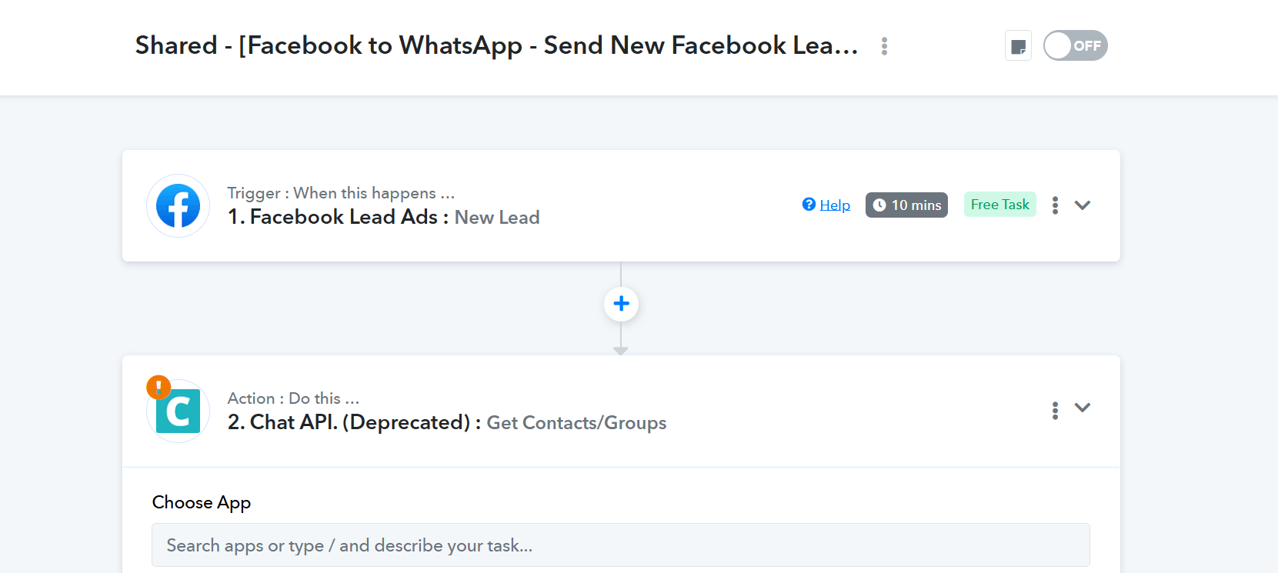The image size is (1278, 573).
Task: Collapse the Chat API action step
Action: tap(1083, 408)
